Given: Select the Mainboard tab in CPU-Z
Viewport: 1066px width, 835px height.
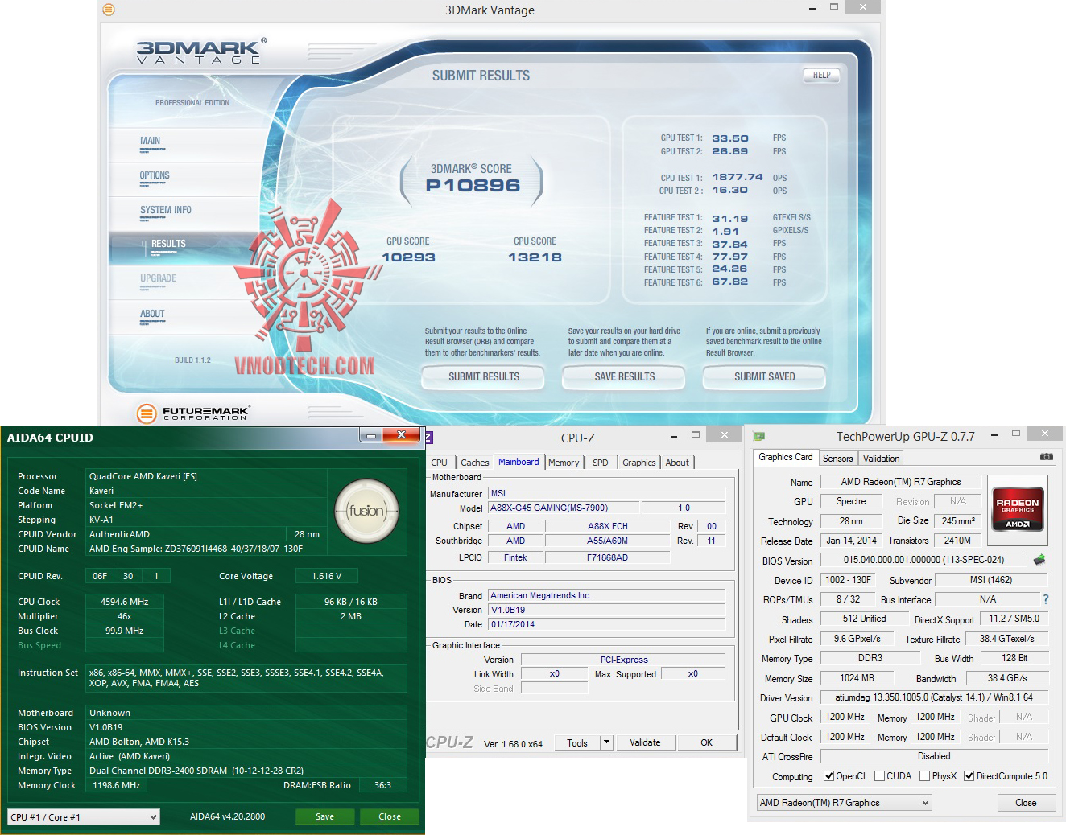Looking at the screenshot, I should click(x=519, y=462).
